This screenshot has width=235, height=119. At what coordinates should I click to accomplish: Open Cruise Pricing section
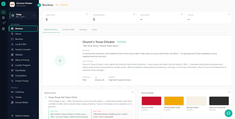23,81
